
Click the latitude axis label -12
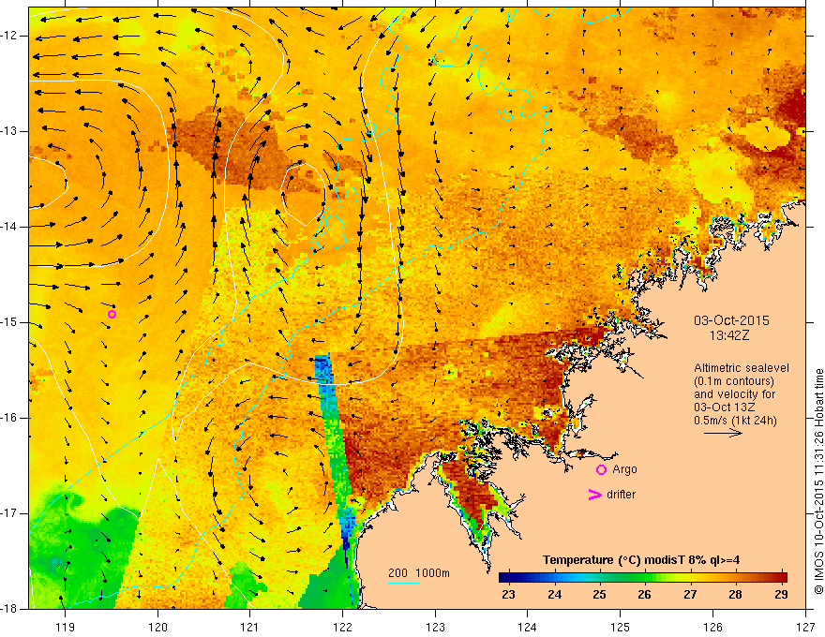tap(9, 36)
